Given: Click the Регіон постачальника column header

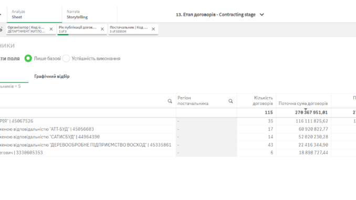Looking at the screenshot, I should [193, 101].
